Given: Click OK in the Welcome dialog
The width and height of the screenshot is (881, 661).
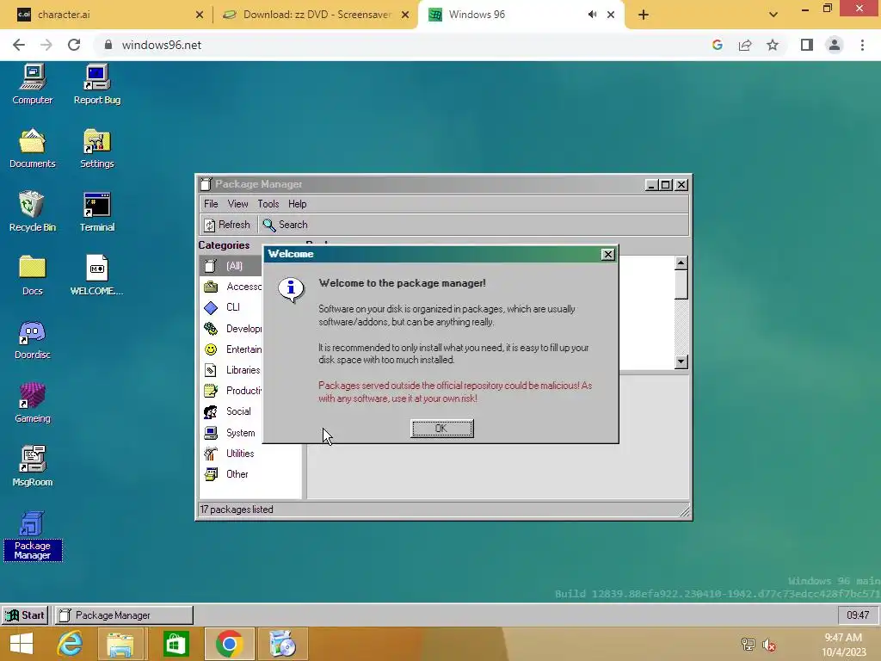Looking at the screenshot, I should click(441, 429).
